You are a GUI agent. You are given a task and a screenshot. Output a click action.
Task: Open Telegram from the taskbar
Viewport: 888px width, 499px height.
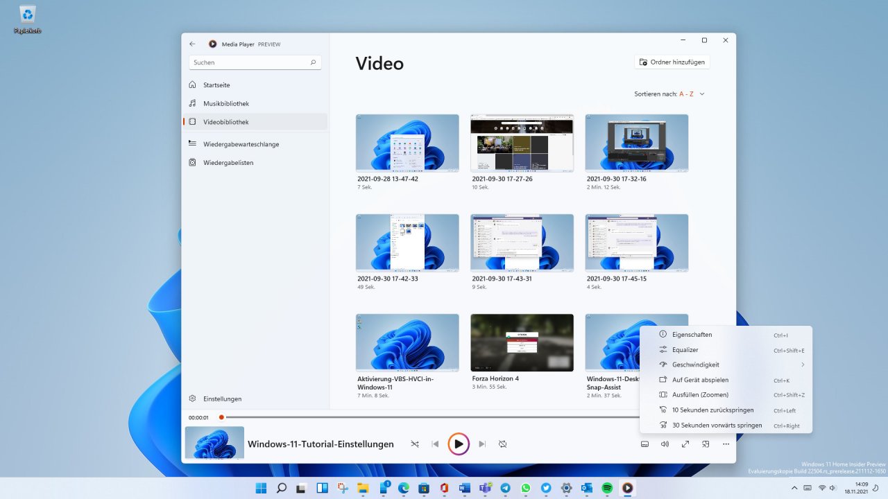[506, 488]
